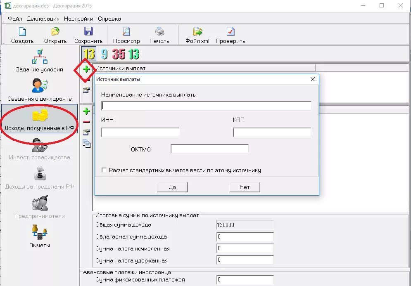The width and height of the screenshot is (411, 286).
Task: Click the КПП input field
Action: pos(272,132)
